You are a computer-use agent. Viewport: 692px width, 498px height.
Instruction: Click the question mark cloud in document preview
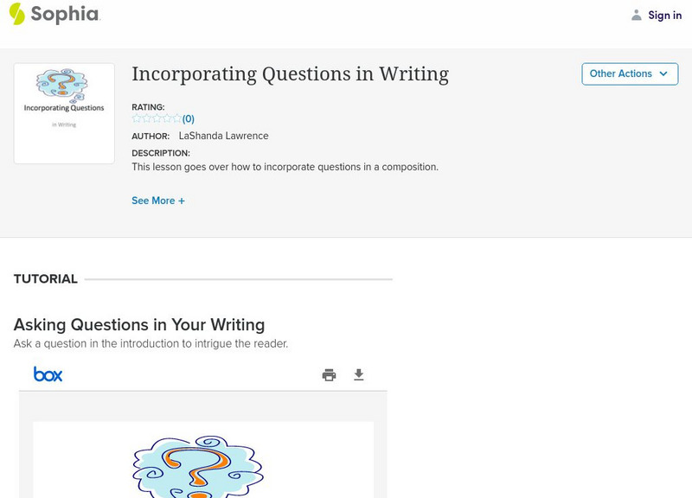coord(197,468)
